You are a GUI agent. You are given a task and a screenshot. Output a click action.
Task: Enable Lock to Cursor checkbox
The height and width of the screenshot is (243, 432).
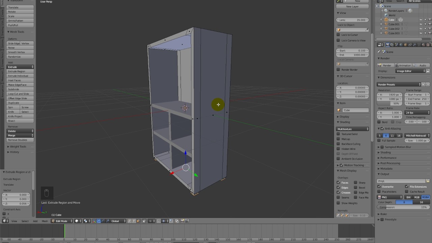(x=338, y=35)
